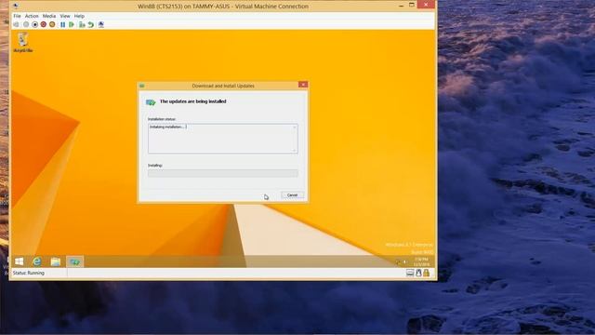This screenshot has height=335, width=595.
Task: Select the desktop shortcut icon in the VM
Action: pyautogui.click(x=22, y=43)
